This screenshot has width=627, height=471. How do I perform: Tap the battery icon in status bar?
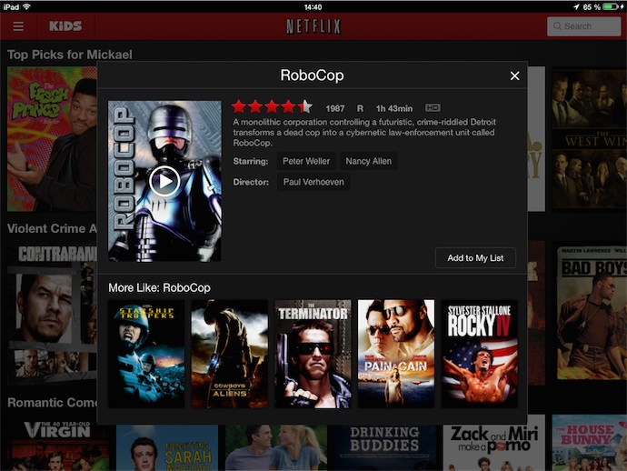click(611, 6)
